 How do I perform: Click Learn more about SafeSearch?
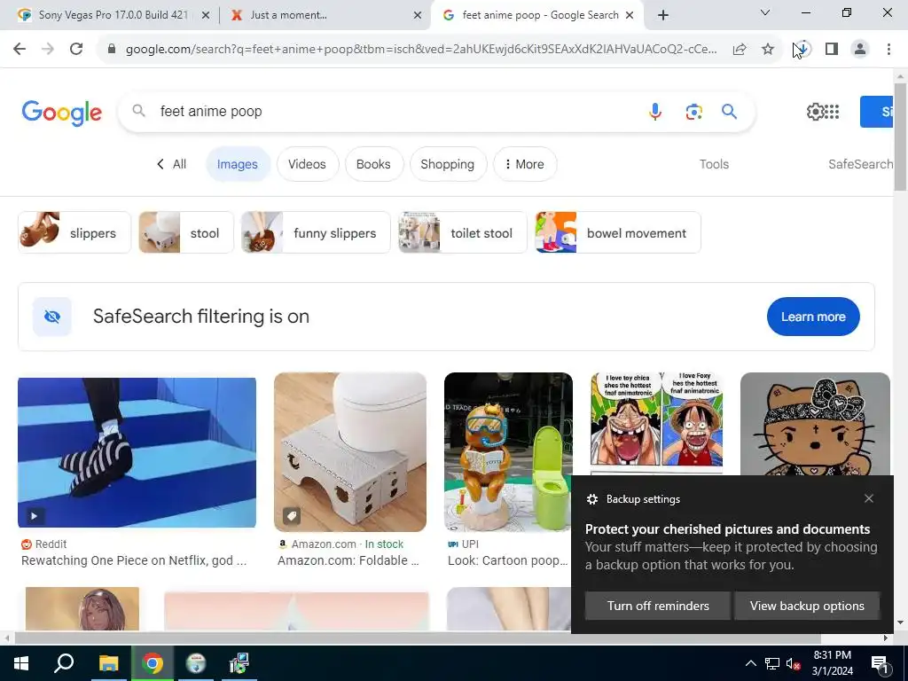813,317
